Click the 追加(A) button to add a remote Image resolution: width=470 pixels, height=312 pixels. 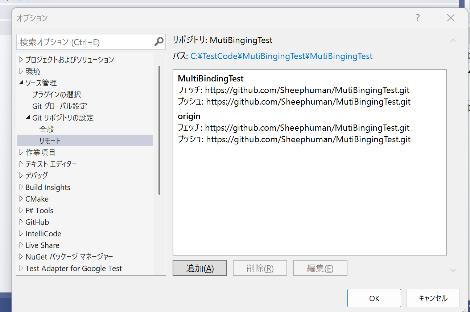(x=200, y=268)
